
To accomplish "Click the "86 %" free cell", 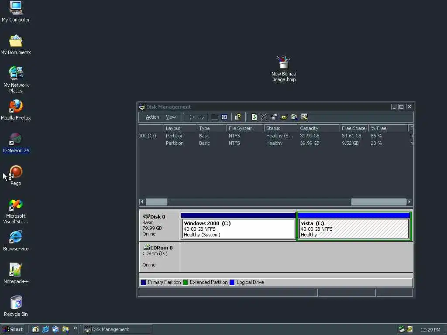I will [x=376, y=136].
